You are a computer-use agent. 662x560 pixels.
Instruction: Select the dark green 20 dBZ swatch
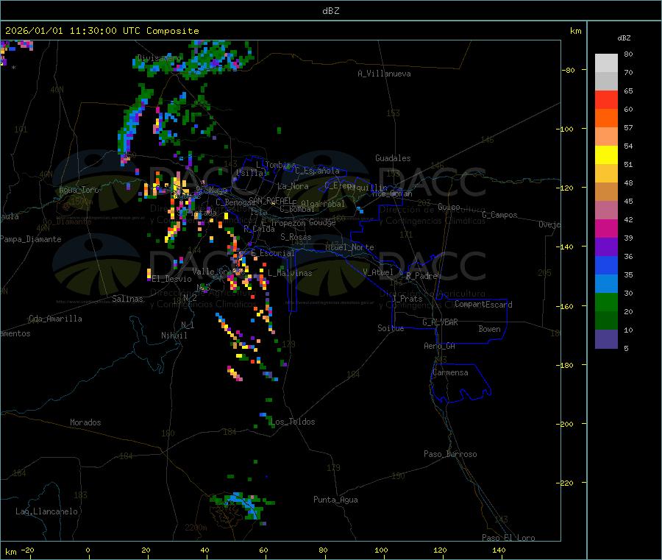click(x=606, y=321)
